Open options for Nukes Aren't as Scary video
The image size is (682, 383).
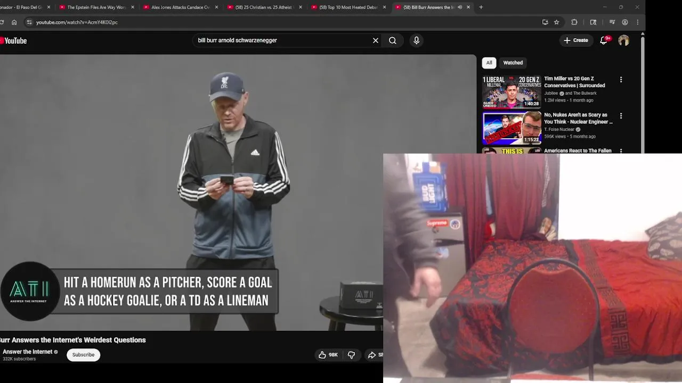point(621,116)
